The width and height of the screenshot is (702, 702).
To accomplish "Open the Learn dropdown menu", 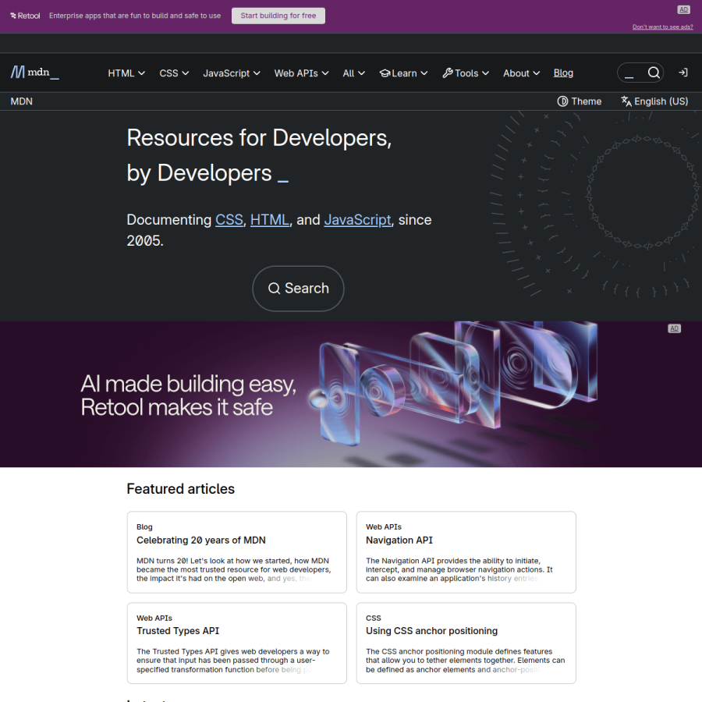I will click(x=403, y=73).
